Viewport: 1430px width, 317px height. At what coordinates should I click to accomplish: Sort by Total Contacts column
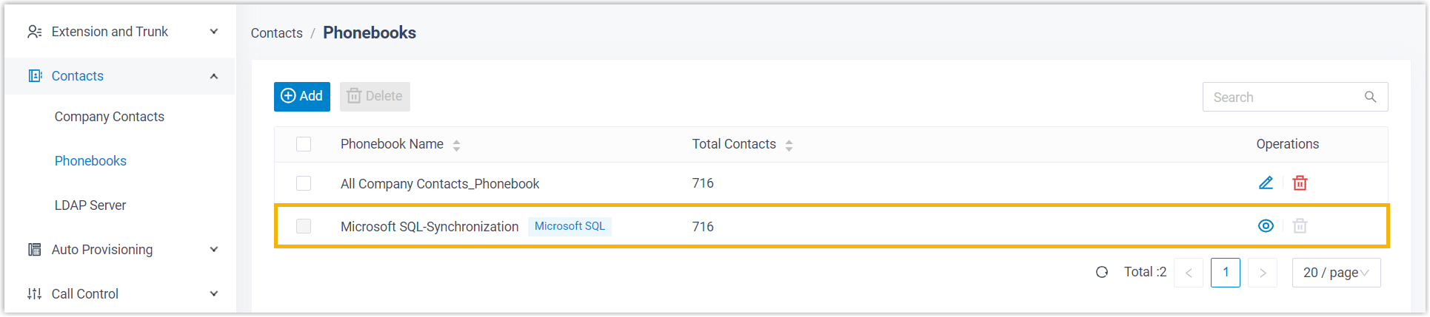[x=789, y=146]
